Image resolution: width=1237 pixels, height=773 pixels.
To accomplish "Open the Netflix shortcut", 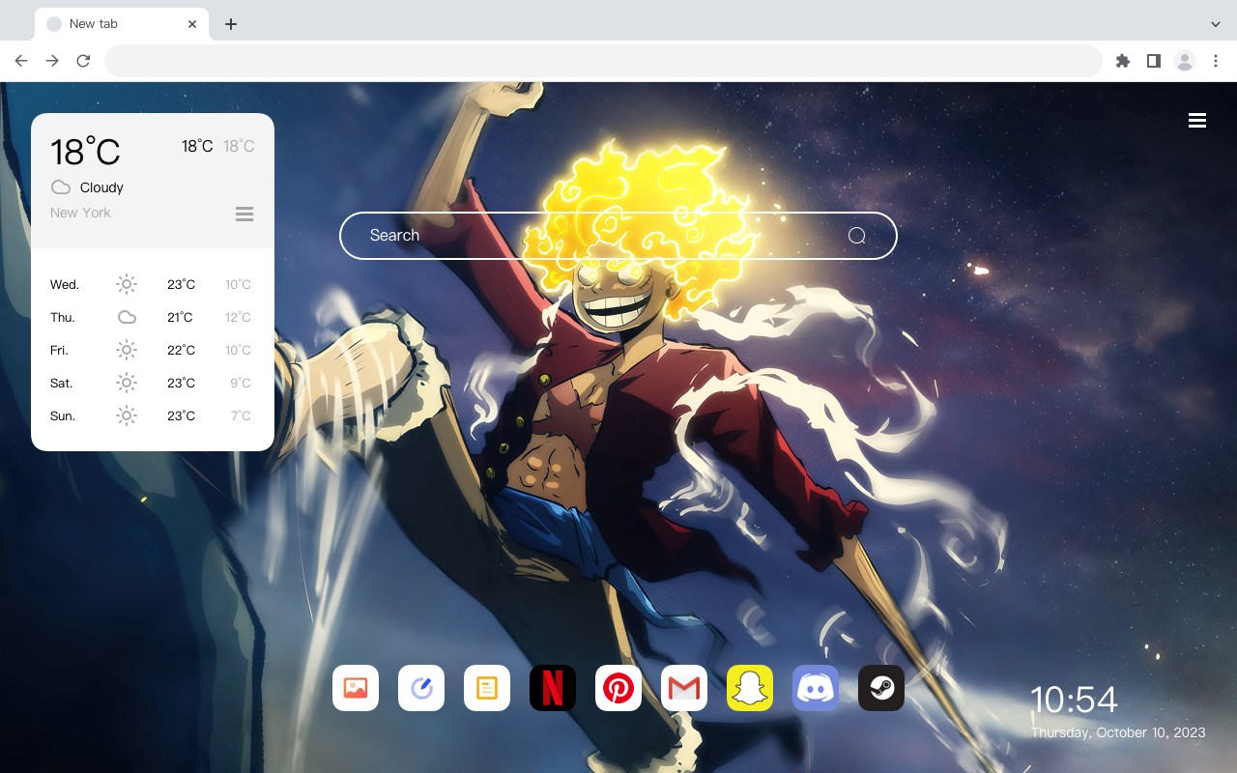I will (x=553, y=688).
